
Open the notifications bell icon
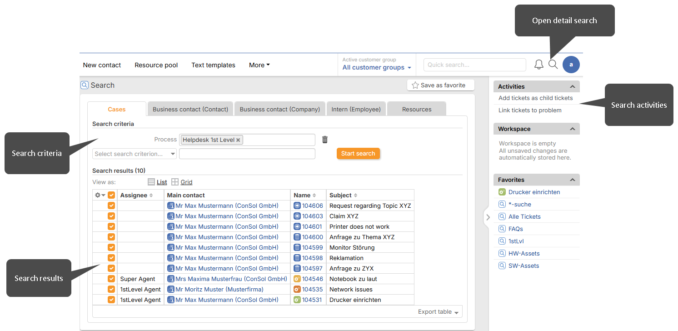[538, 65]
